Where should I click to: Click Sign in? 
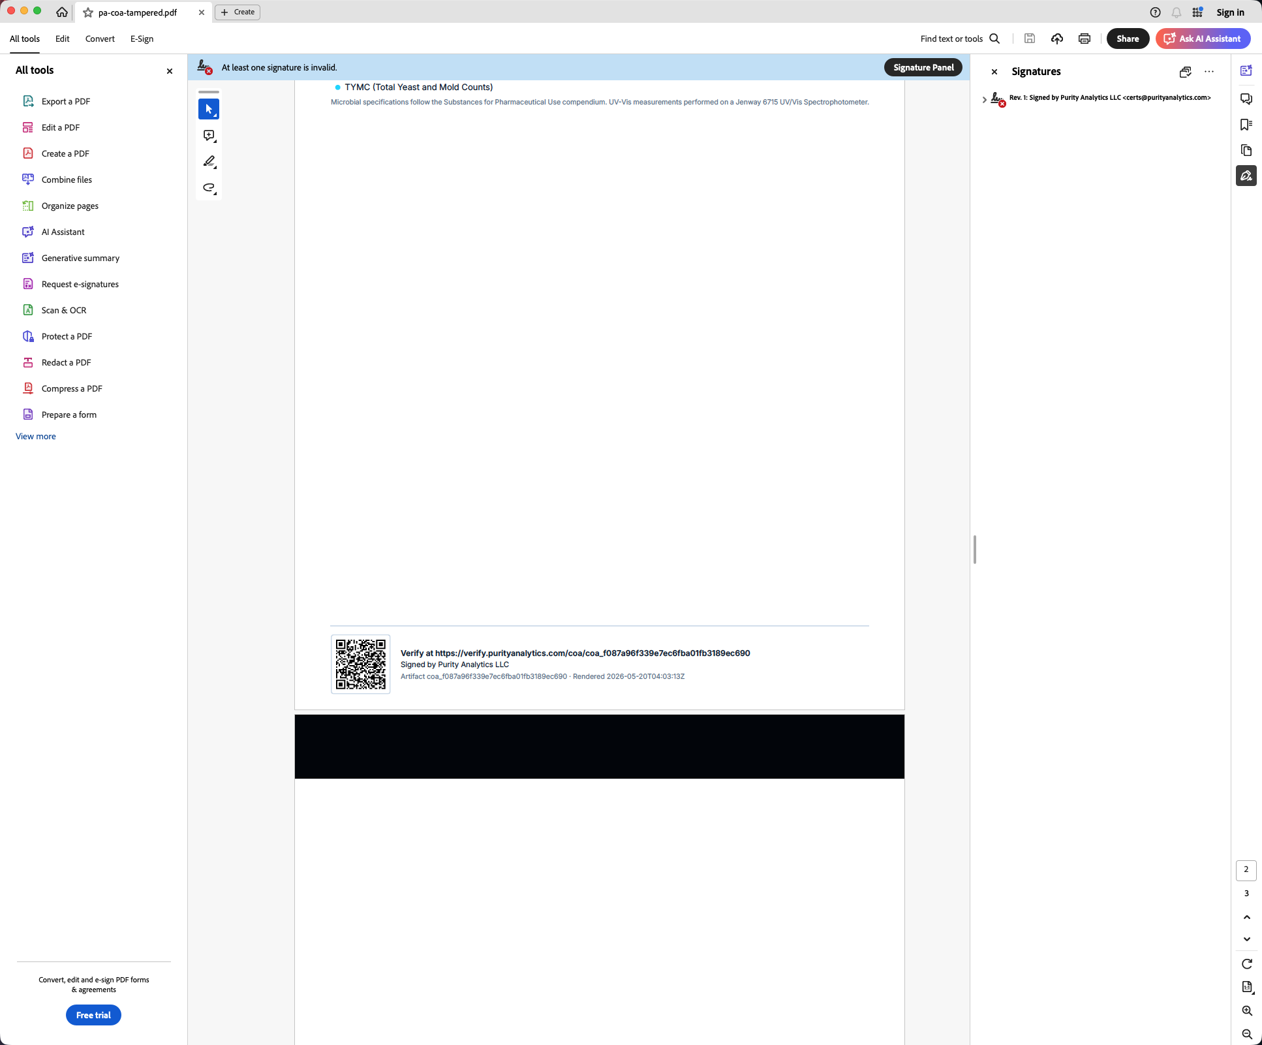click(x=1230, y=12)
